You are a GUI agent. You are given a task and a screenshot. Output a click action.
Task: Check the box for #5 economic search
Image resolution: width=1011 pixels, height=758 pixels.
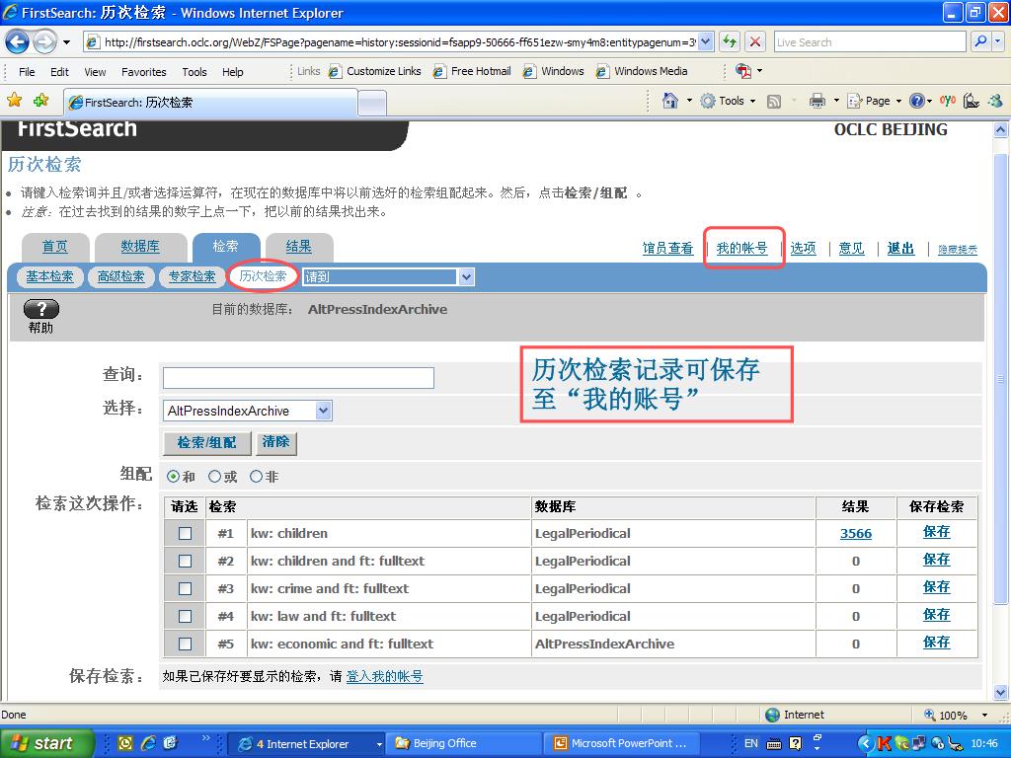(x=185, y=644)
